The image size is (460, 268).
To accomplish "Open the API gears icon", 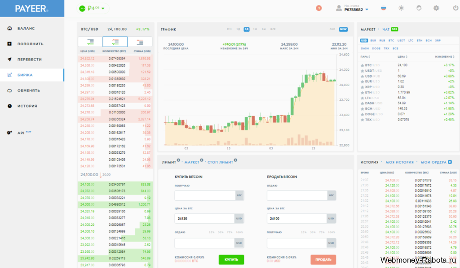I will tap(9, 133).
